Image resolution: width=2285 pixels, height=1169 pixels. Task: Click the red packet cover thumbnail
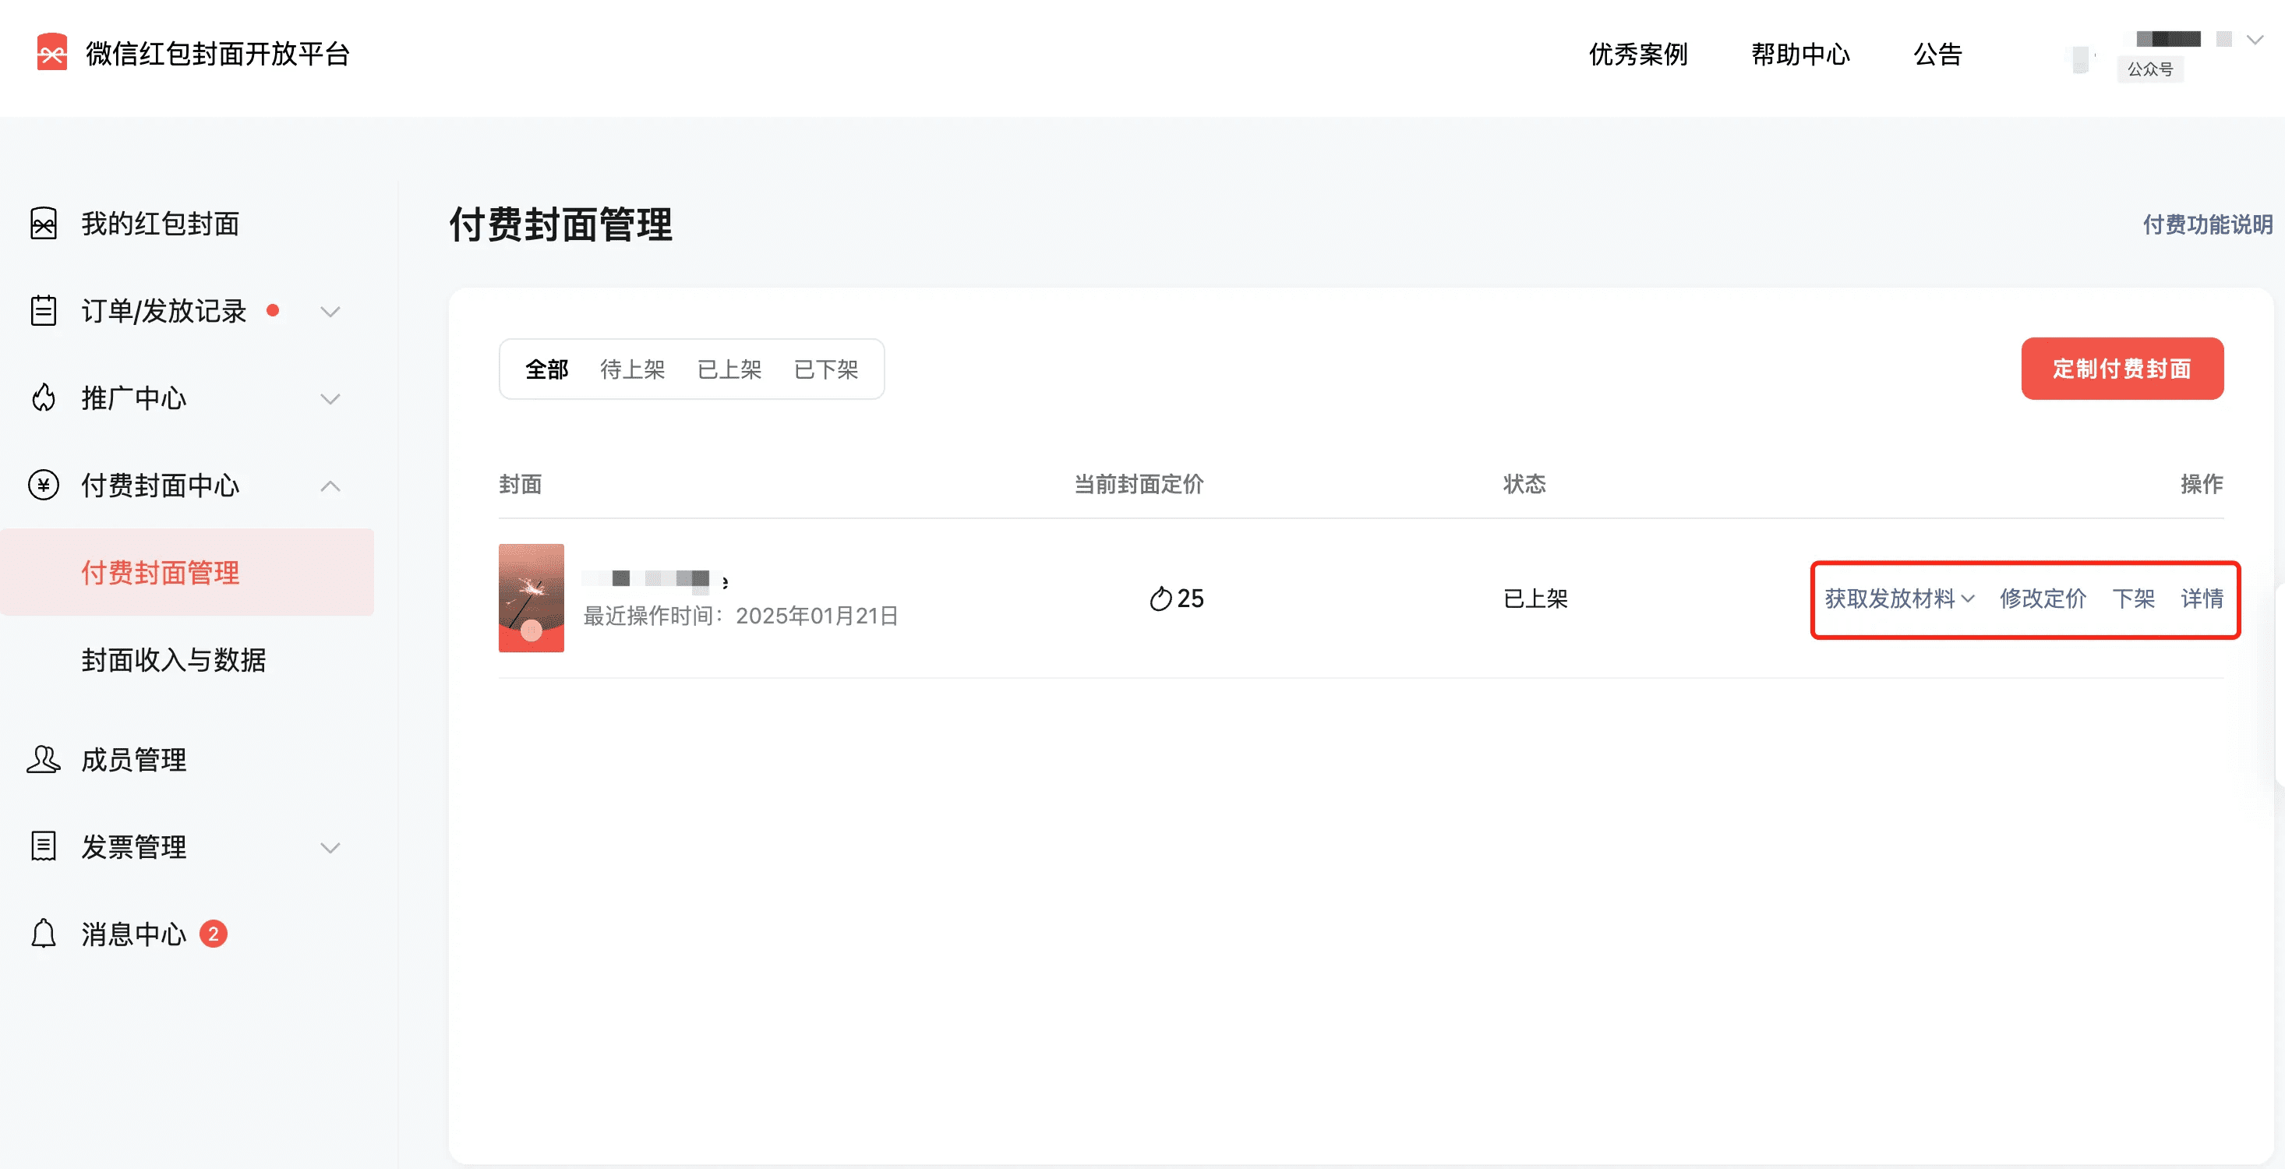pos(531,598)
